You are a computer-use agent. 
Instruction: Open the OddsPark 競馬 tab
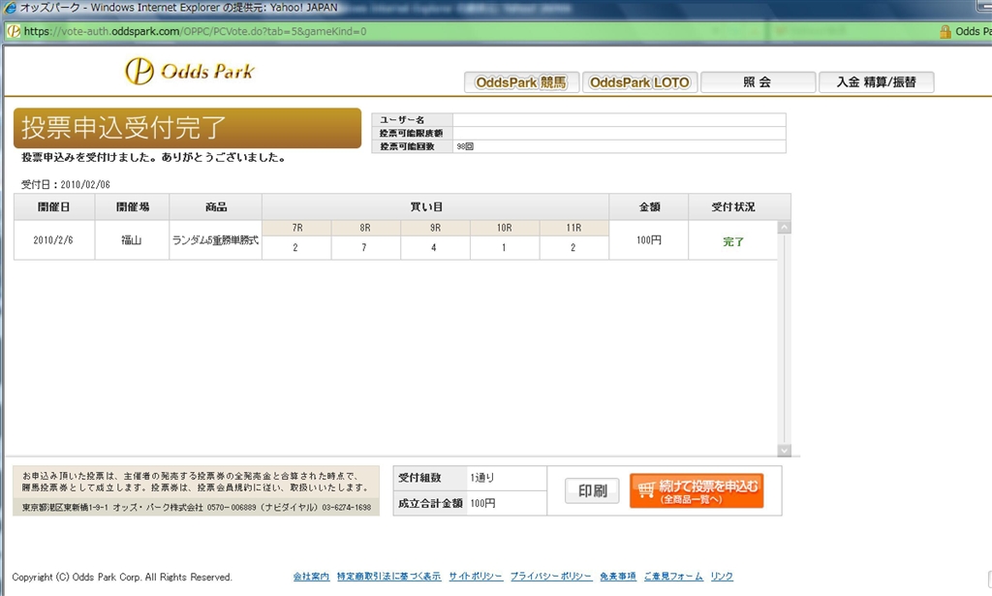pos(521,82)
